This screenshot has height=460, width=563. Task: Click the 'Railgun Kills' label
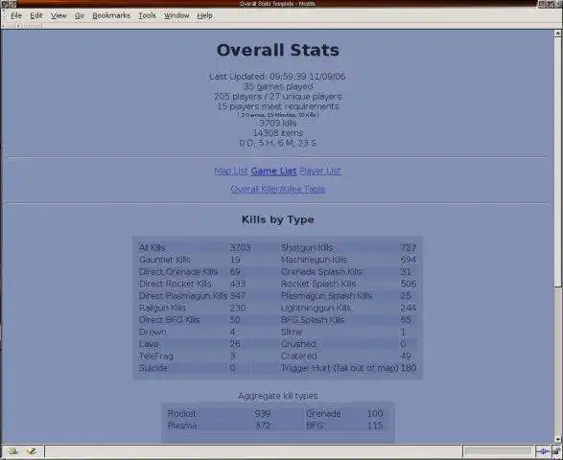click(162, 308)
